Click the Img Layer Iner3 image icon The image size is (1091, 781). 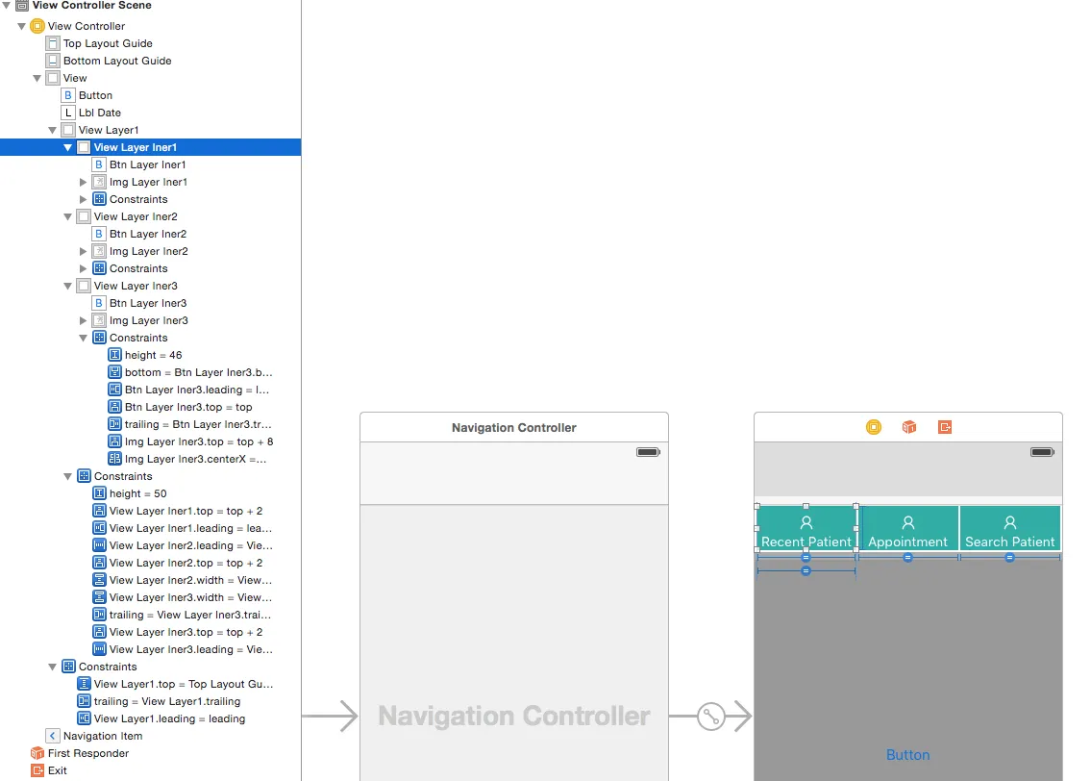(x=99, y=321)
